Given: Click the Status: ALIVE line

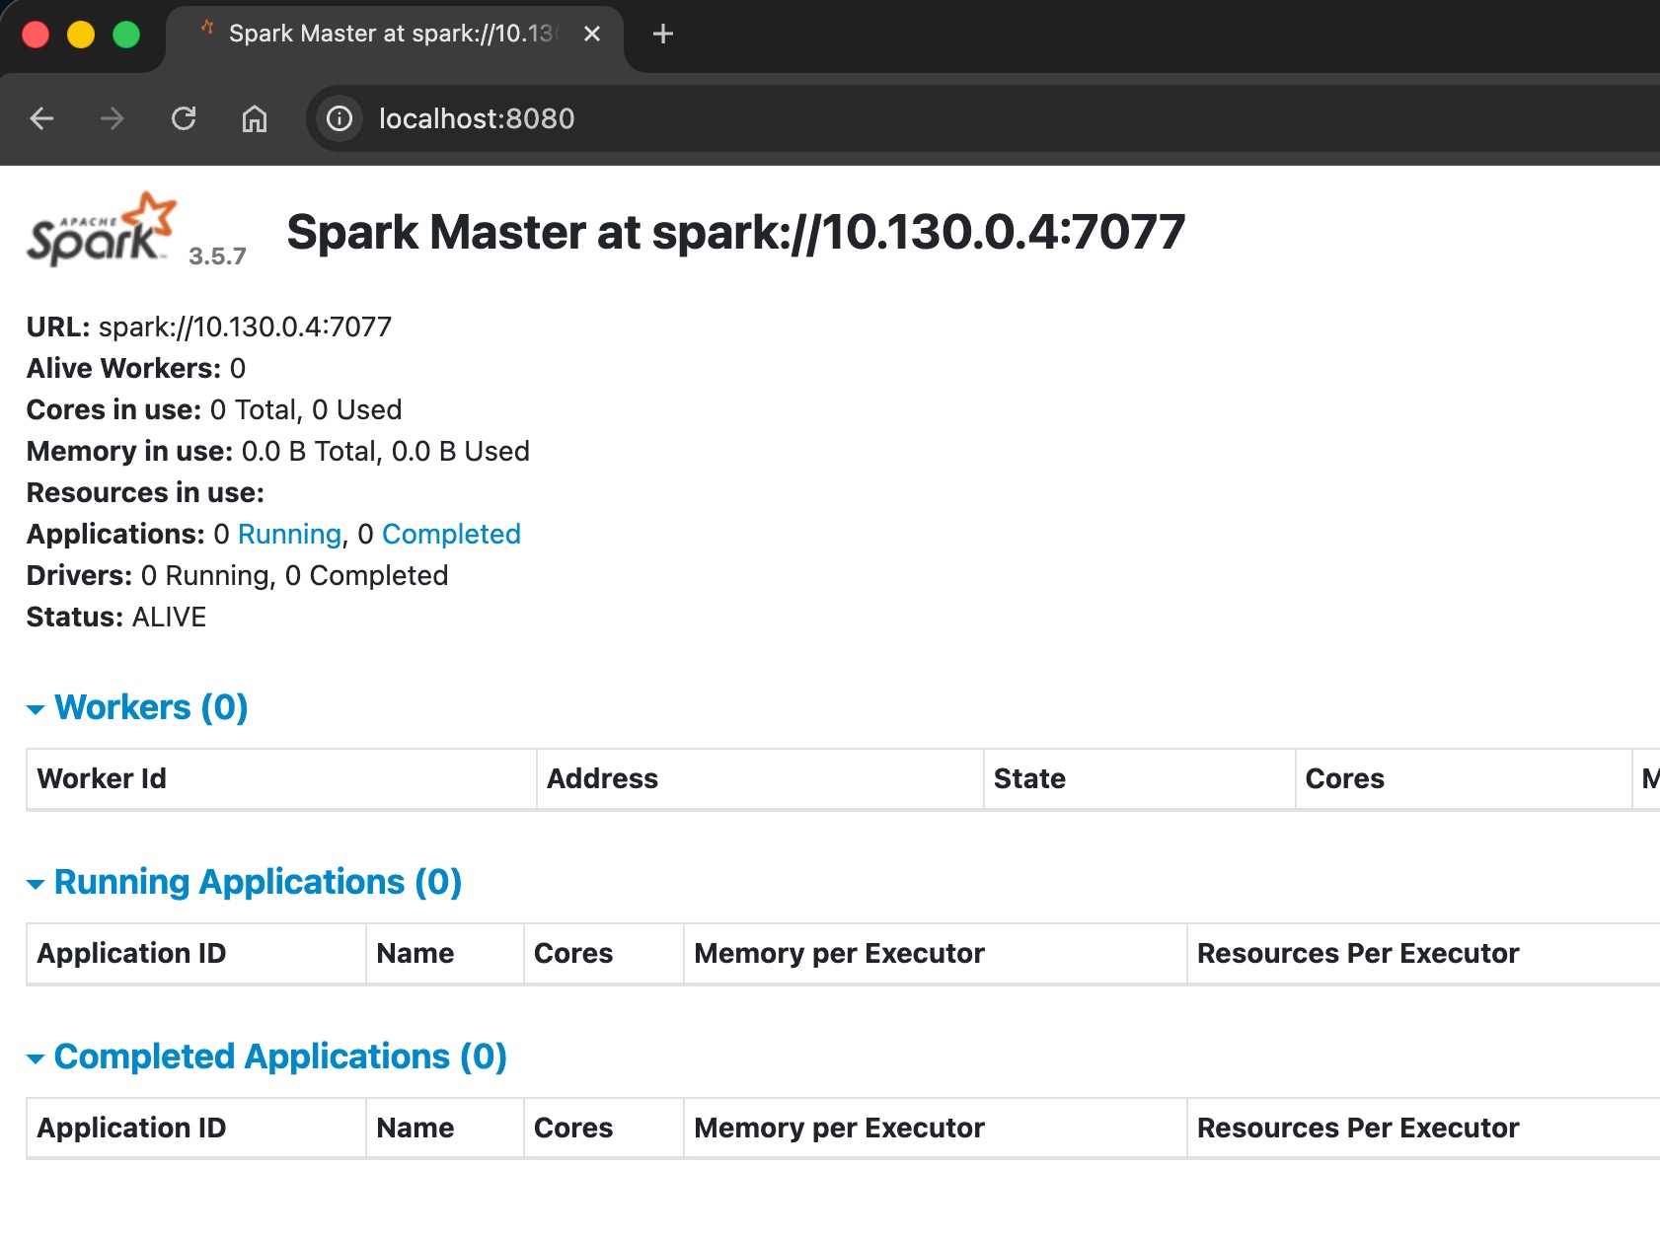Looking at the screenshot, I should pyautogui.click(x=116, y=617).
